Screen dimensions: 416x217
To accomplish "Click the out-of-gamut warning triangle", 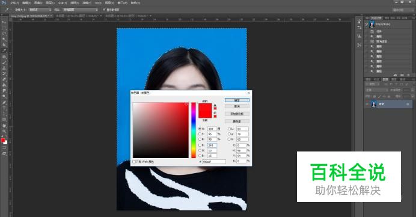I will 215,105.
